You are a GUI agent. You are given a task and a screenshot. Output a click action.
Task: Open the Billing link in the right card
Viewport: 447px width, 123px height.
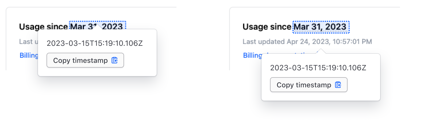pos(252,55)
